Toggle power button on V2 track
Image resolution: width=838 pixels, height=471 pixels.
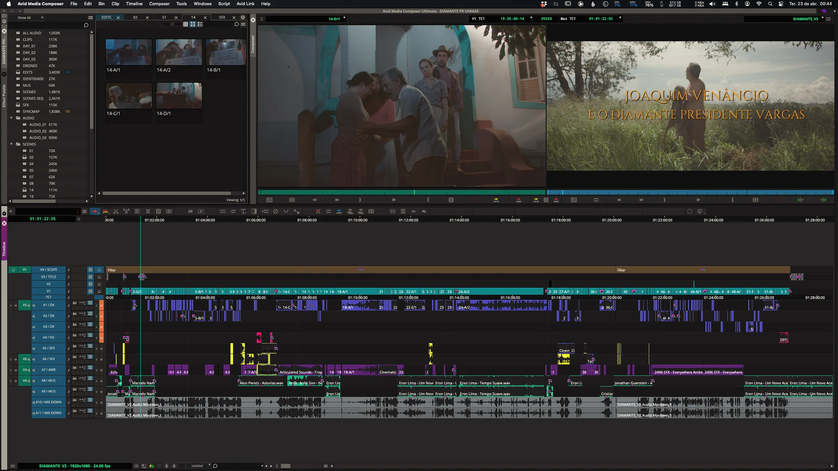(90, 284)
